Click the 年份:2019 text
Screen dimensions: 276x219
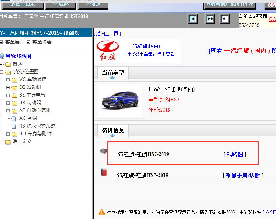tap(159, 110)
